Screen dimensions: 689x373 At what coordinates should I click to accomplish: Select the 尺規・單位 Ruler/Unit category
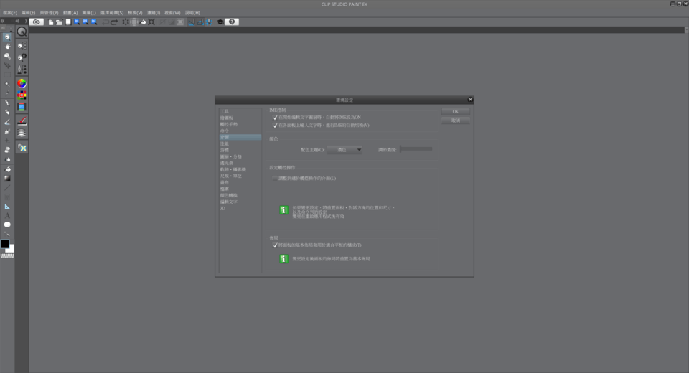pos(240,176)
